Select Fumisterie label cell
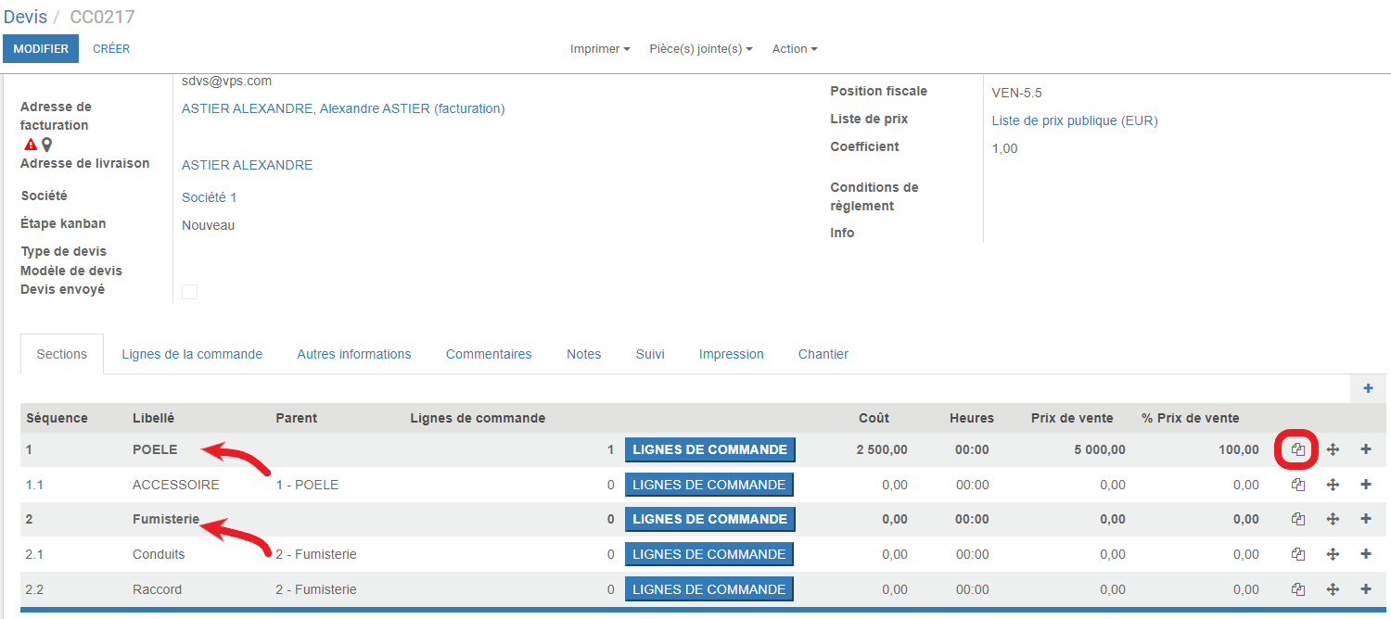 (x=166, y=519)
